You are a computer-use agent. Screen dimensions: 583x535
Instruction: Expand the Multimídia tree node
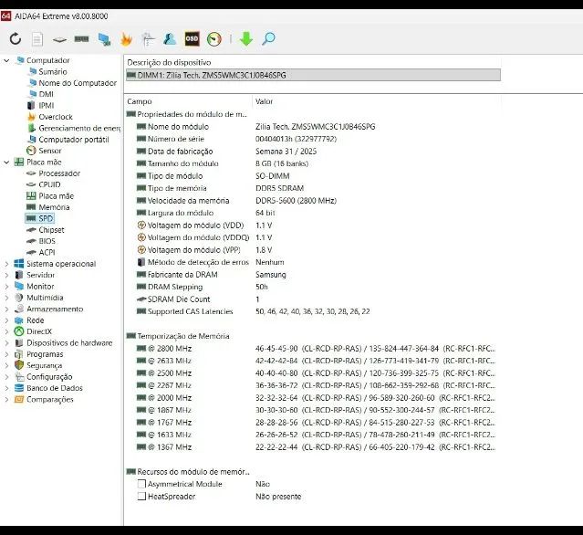7,298
